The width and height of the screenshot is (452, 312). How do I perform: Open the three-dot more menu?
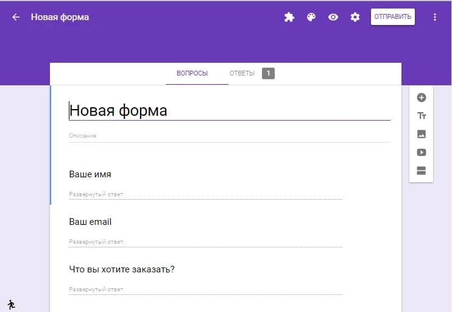pos(435,17)
